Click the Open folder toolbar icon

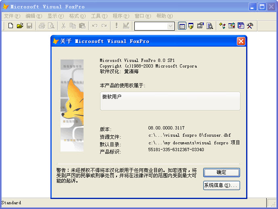tap(20, 26)
